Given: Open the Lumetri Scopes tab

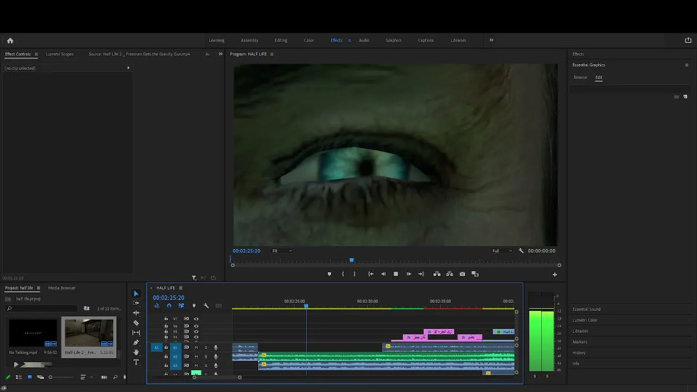Looking at the screenshot, I should click(x=60, y=54).
